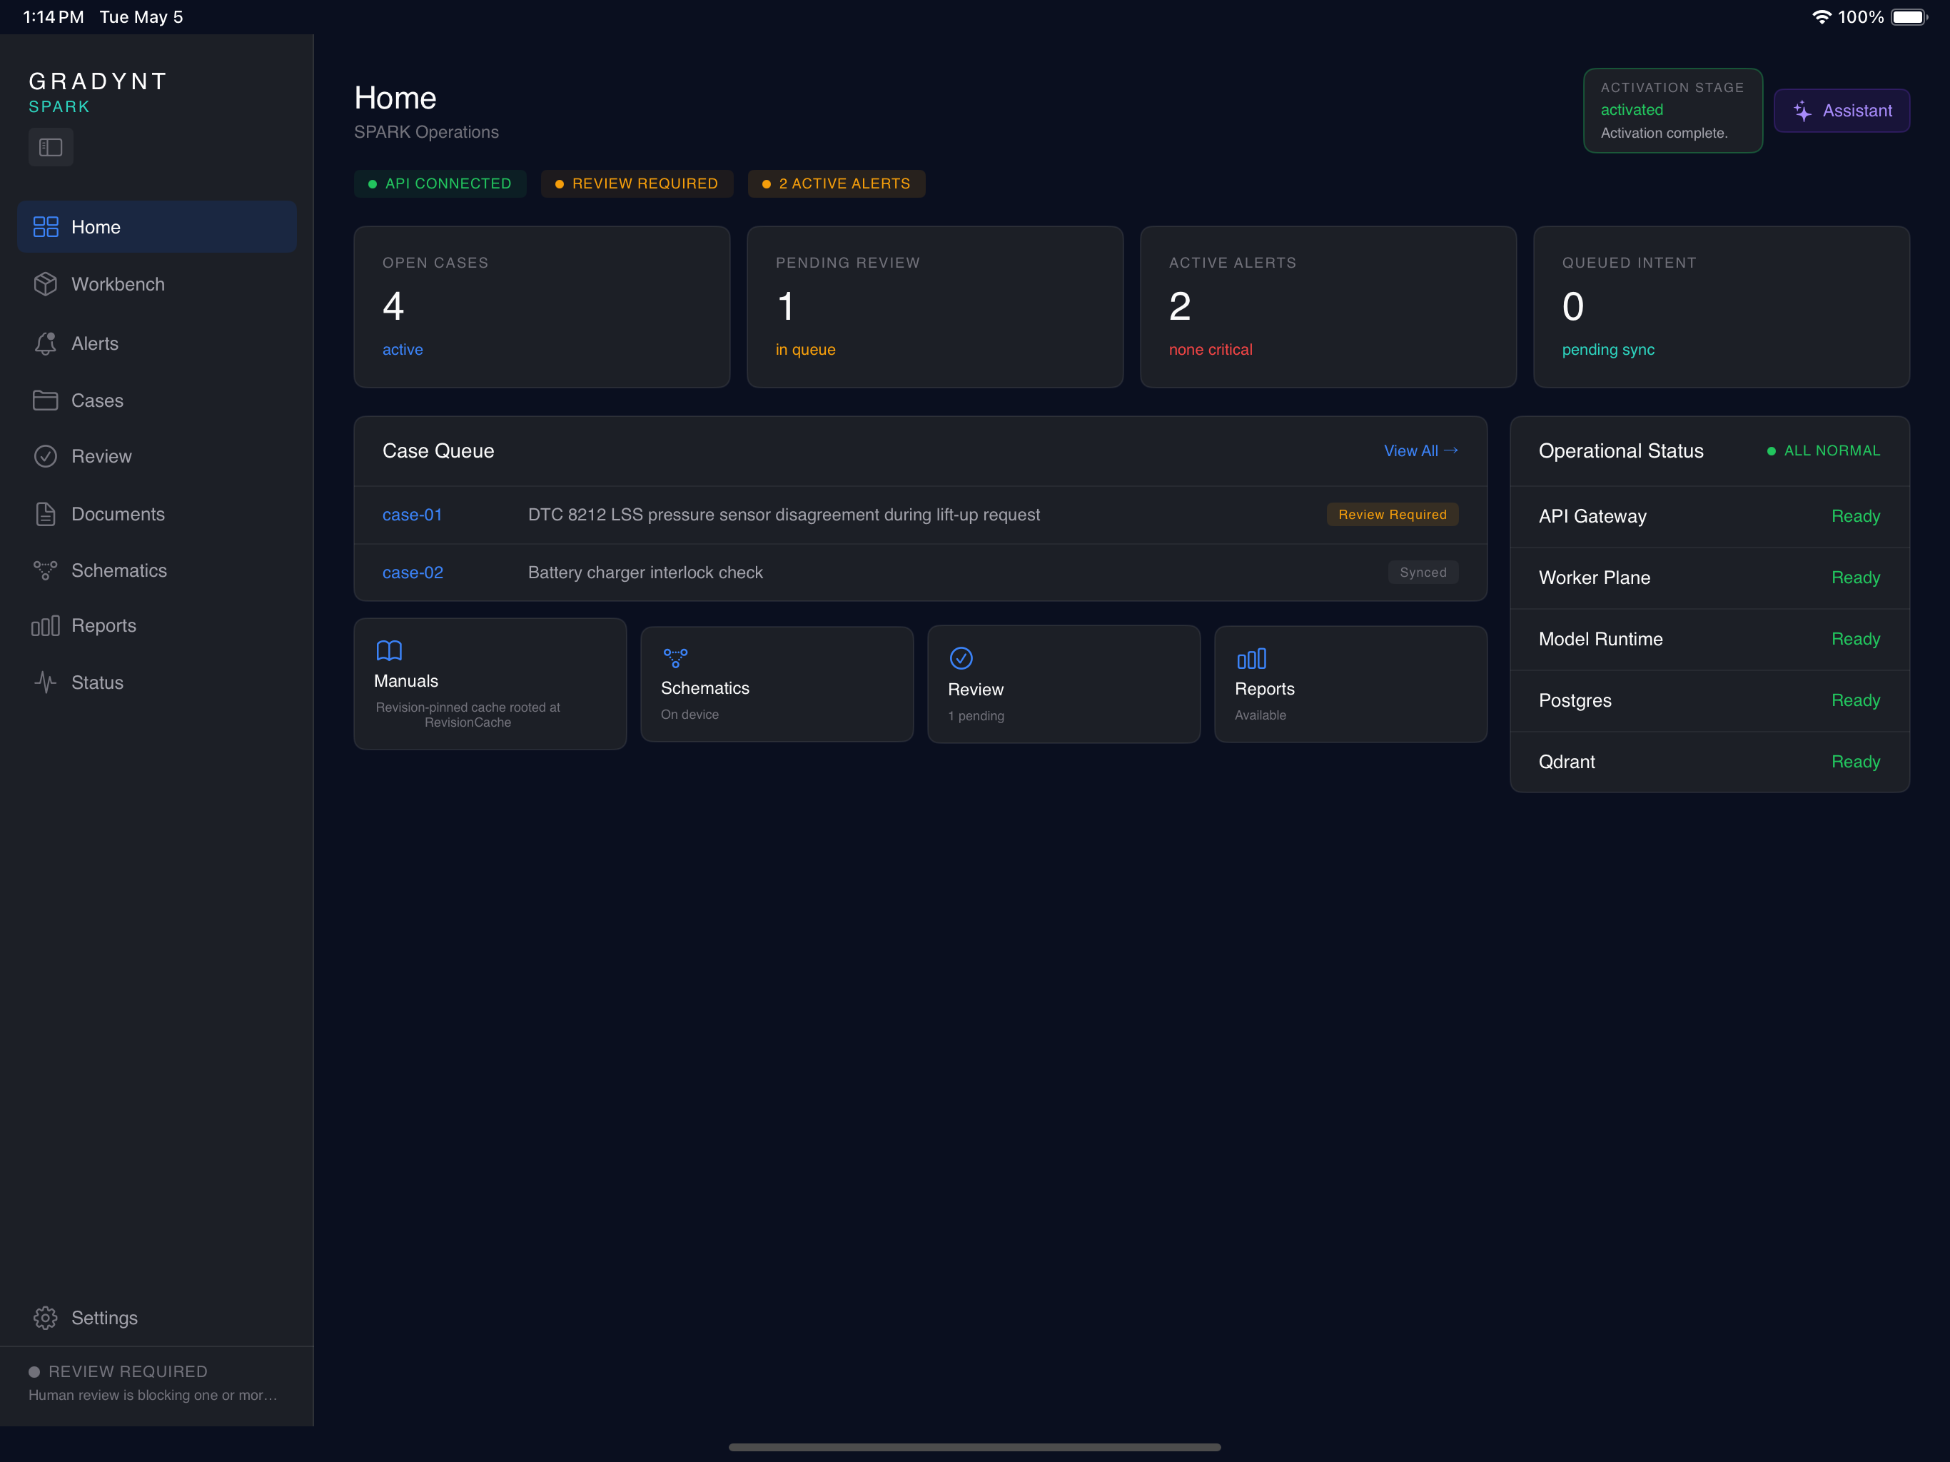This screenshot has width=1950, height=1462.
Task: Click the Status pulse icon
Action: pos(45,682)
